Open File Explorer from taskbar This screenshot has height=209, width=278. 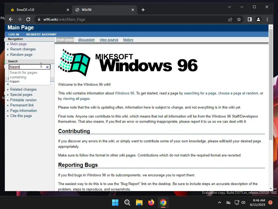[x=139, y=202]
